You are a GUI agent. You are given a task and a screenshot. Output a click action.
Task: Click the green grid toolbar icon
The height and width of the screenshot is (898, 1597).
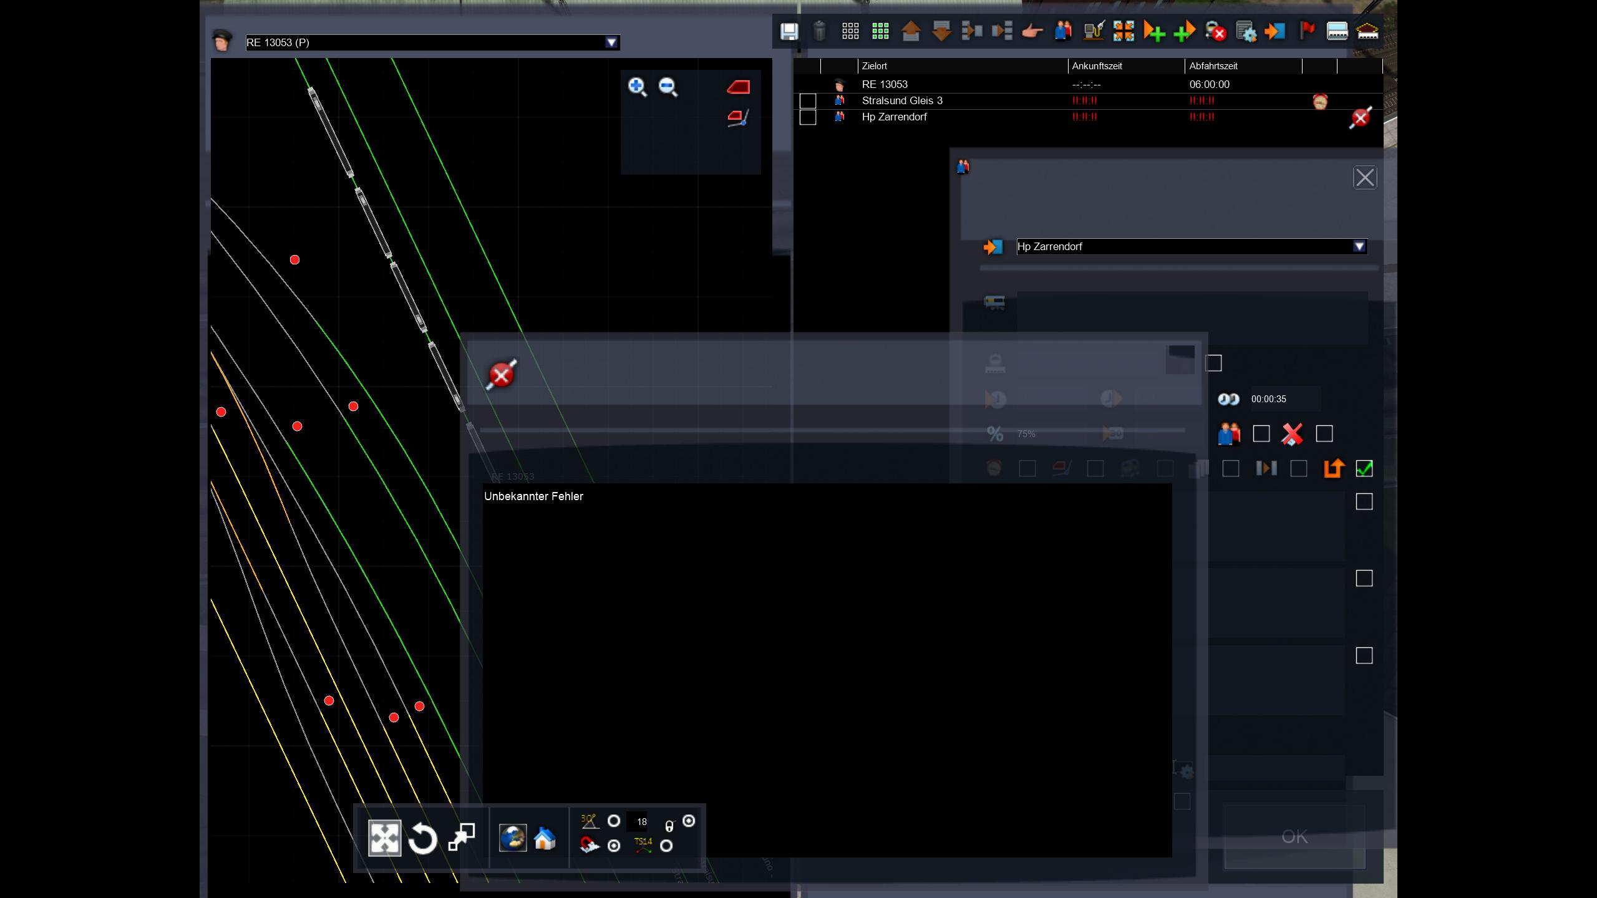coord(880,31)
